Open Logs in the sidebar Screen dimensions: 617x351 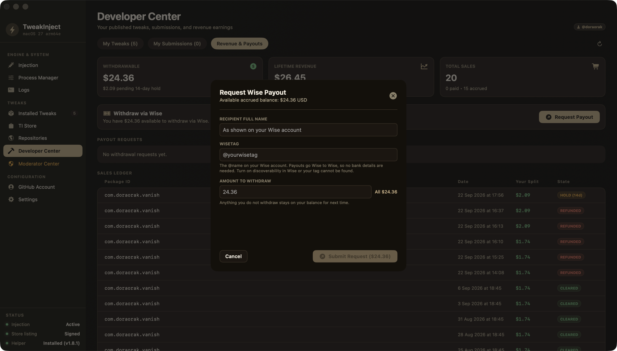[43, 90]
